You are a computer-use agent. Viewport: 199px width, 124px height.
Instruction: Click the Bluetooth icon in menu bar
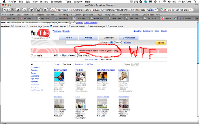pos(160,2)
